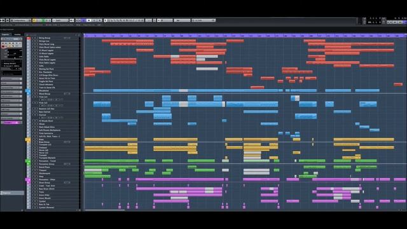Image resolution: width=407 pixels, height=229 pixels.
Task: Select the Percussion Group track name
Action: coord(46,164)
